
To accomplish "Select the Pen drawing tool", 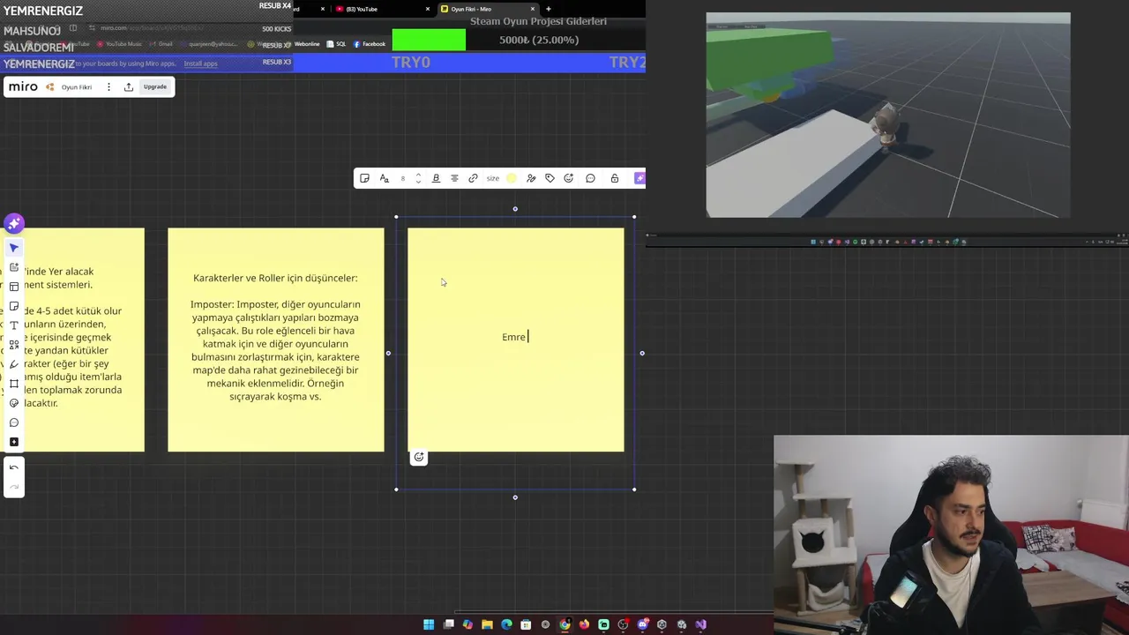I will pos(13,364).
